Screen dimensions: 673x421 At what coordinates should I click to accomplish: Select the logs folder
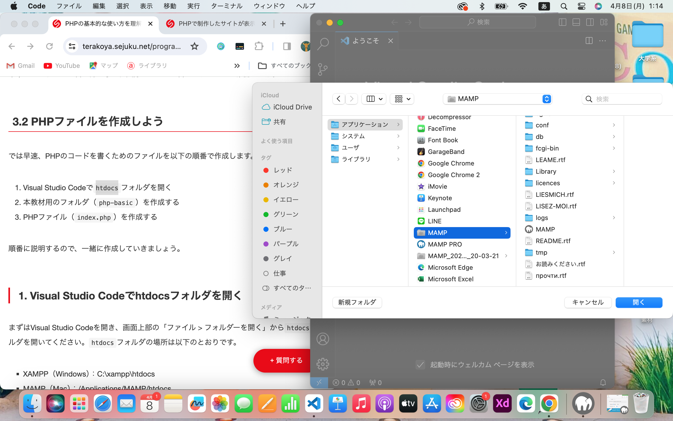coord(570,218)
